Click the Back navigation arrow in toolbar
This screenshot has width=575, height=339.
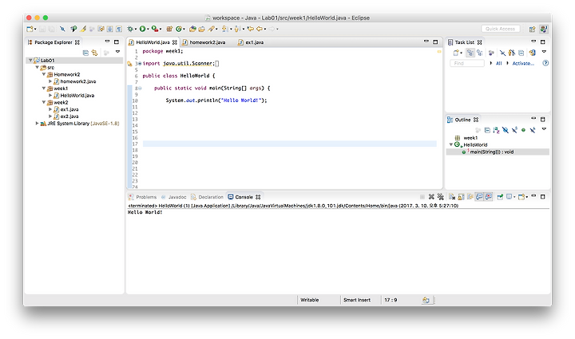pos(260,29)
